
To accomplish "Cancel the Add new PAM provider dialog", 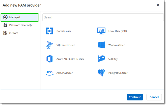I will (154, 97).
